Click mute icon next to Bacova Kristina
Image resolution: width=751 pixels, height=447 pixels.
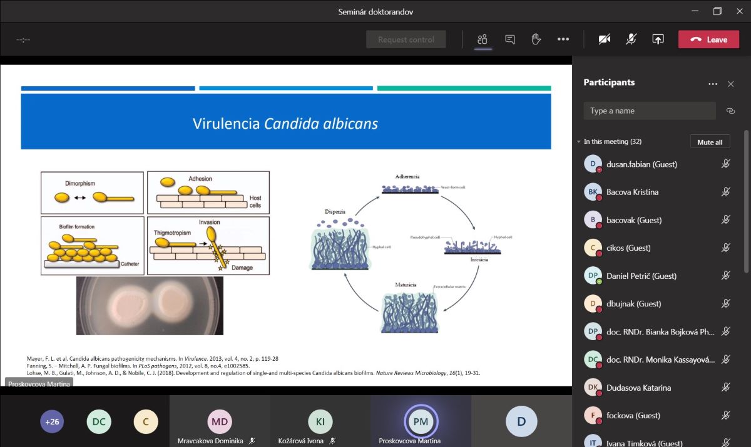coord(725,192)
